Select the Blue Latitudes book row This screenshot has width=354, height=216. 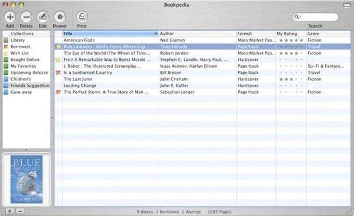203,47
